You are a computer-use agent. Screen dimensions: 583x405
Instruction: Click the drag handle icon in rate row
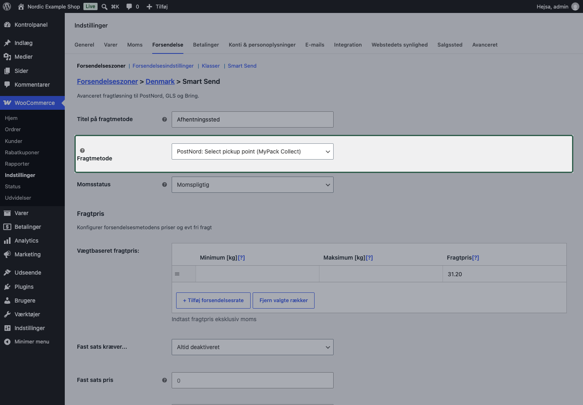pyautogui.click(x=177, y=274)
